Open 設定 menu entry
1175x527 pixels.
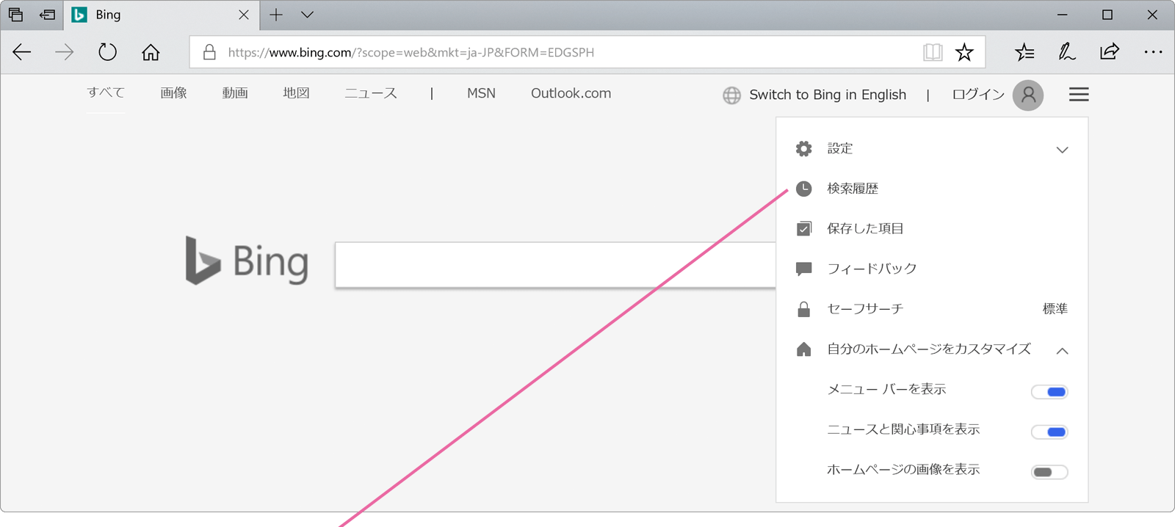[x=932, y=149]
